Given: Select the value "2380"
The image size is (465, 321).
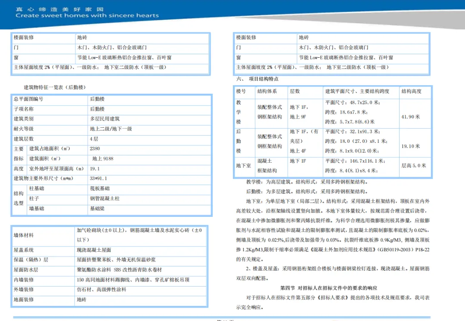Looking at the screenshot, I should [x=95, y=149].
